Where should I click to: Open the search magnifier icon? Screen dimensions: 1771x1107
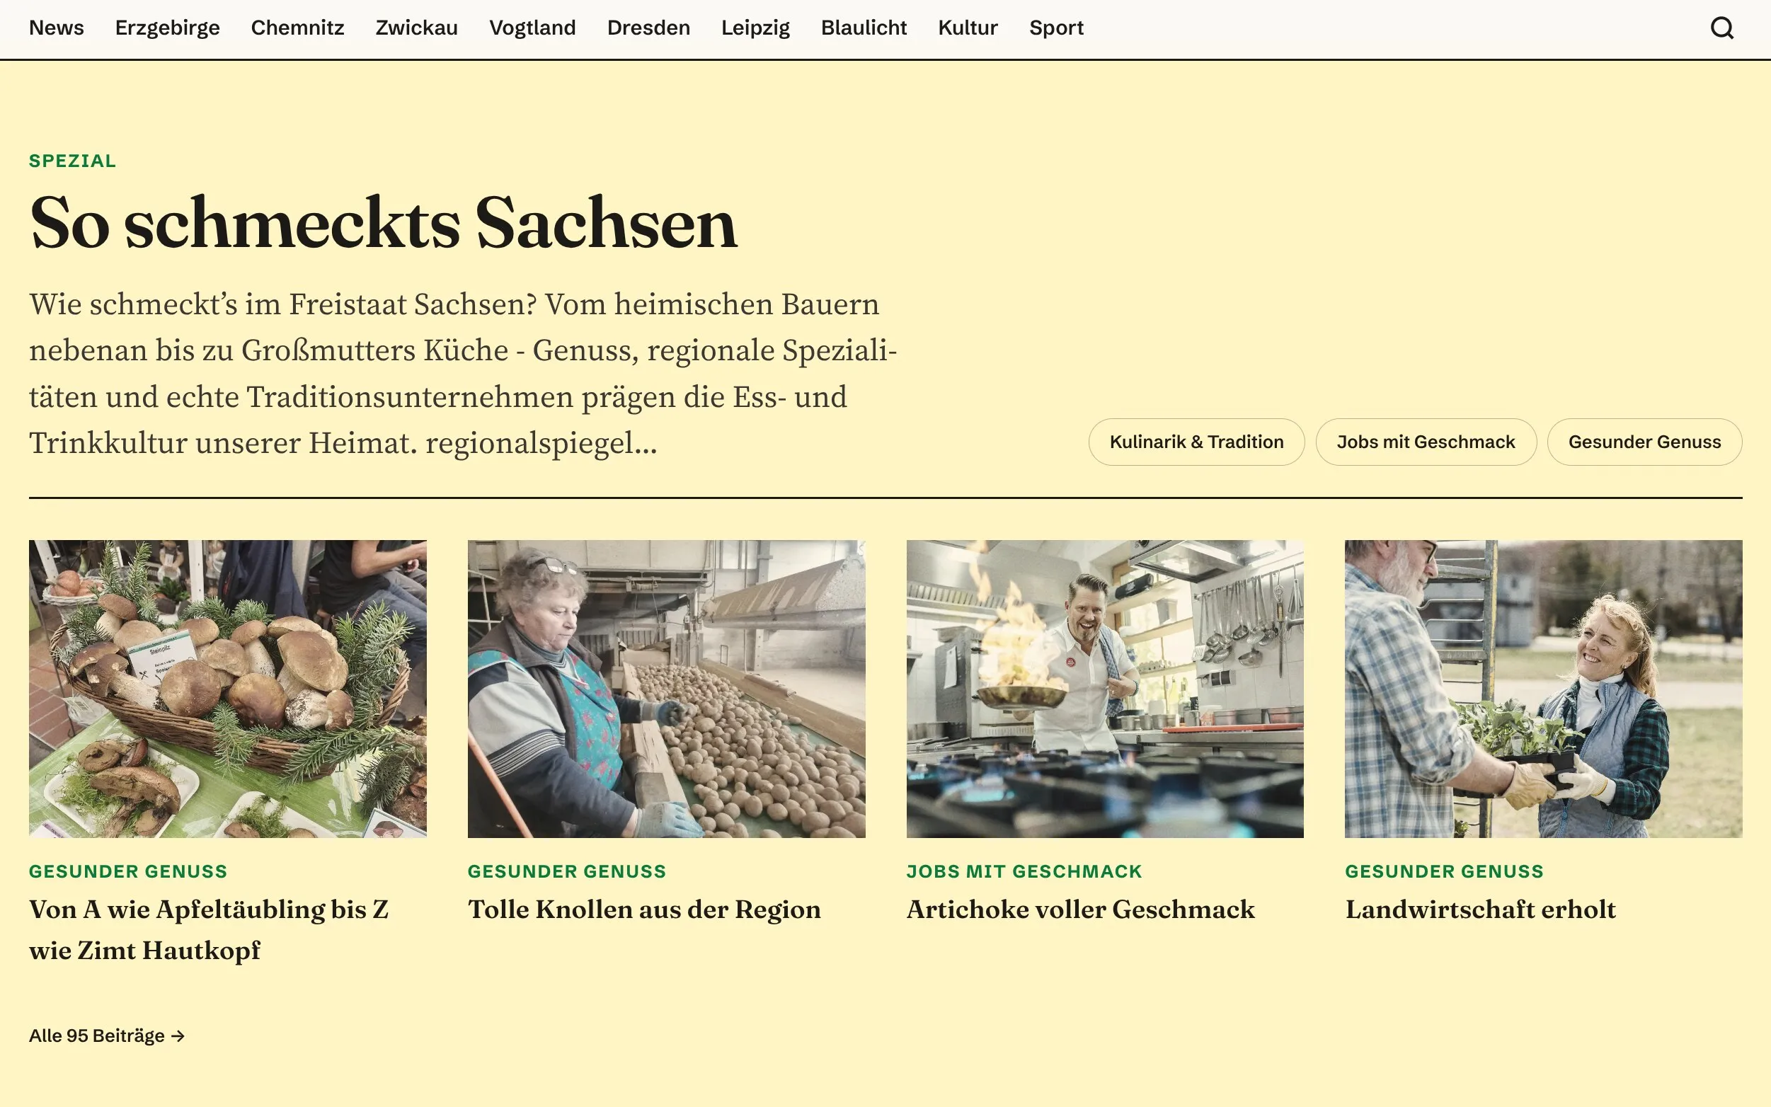point(1722,28)
